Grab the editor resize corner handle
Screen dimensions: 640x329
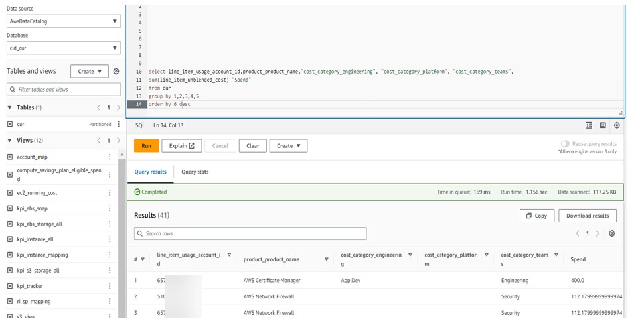(x=620, y=113)
